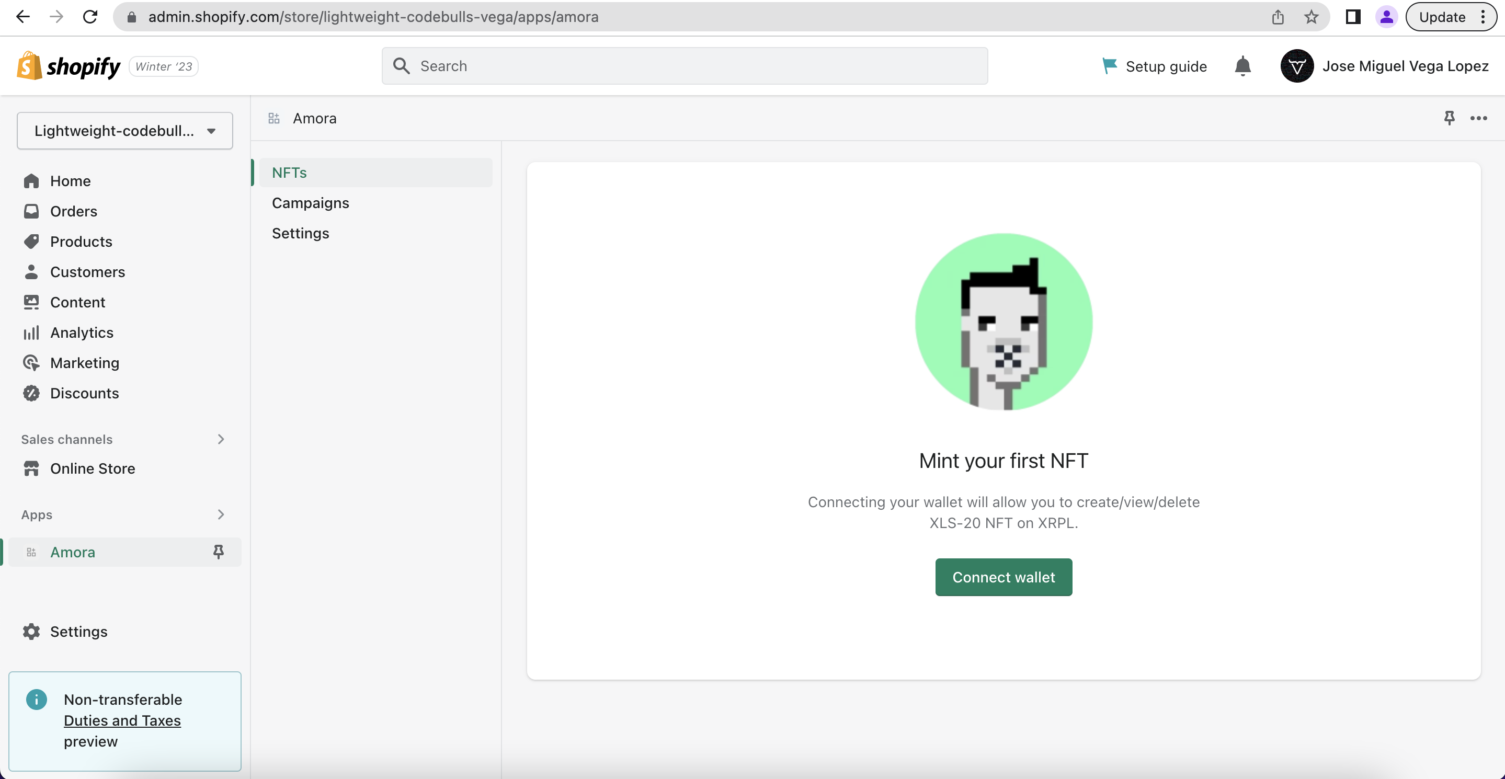Click the Connect wallet button
This screenshot has width=1505, height=779.
click(1003, 577)
